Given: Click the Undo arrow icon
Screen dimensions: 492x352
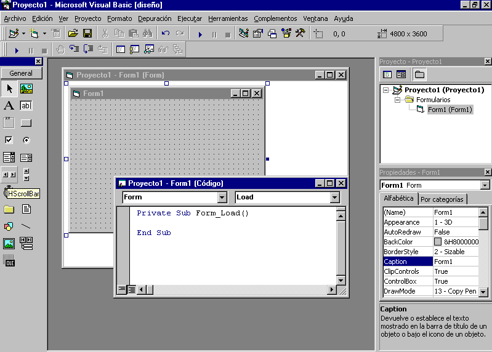Looking at the screenshot, I should [166, 33].
